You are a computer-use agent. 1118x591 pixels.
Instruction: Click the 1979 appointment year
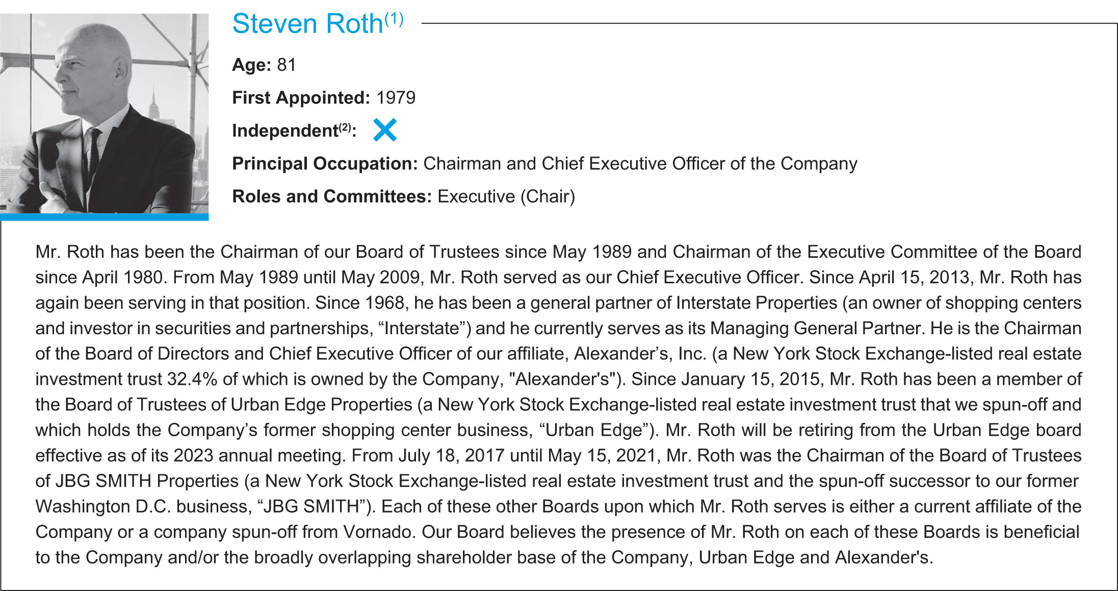396,98
